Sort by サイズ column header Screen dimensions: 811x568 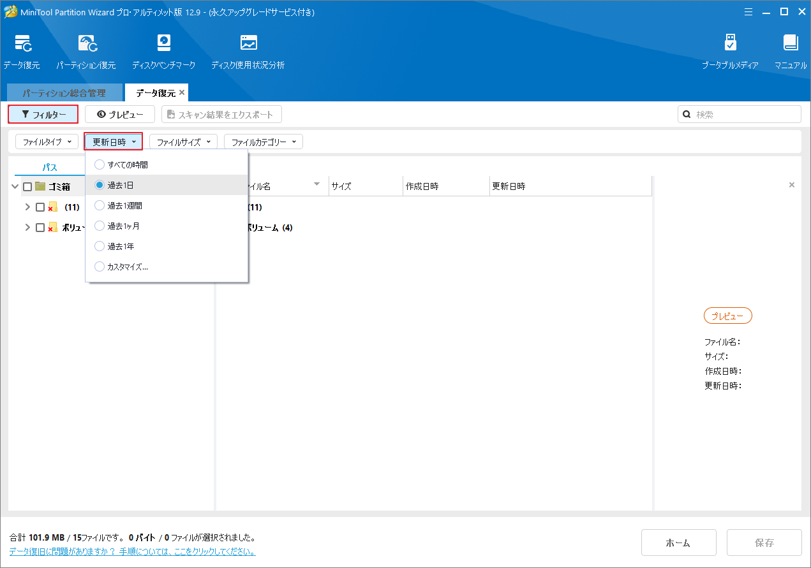coord(366,186)
